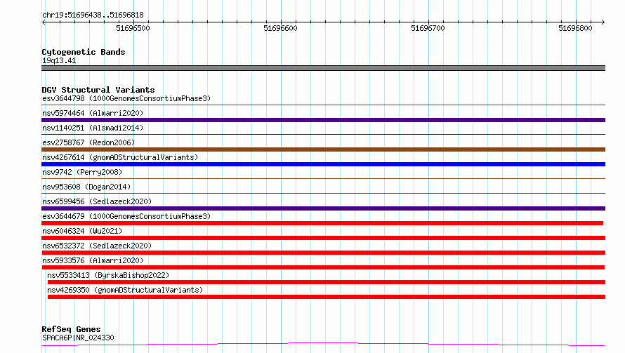Click the gray 19q13.41 cytoband bar
Image resolution: width=625 pixels, height=353 pixels.
pos(323,68)
